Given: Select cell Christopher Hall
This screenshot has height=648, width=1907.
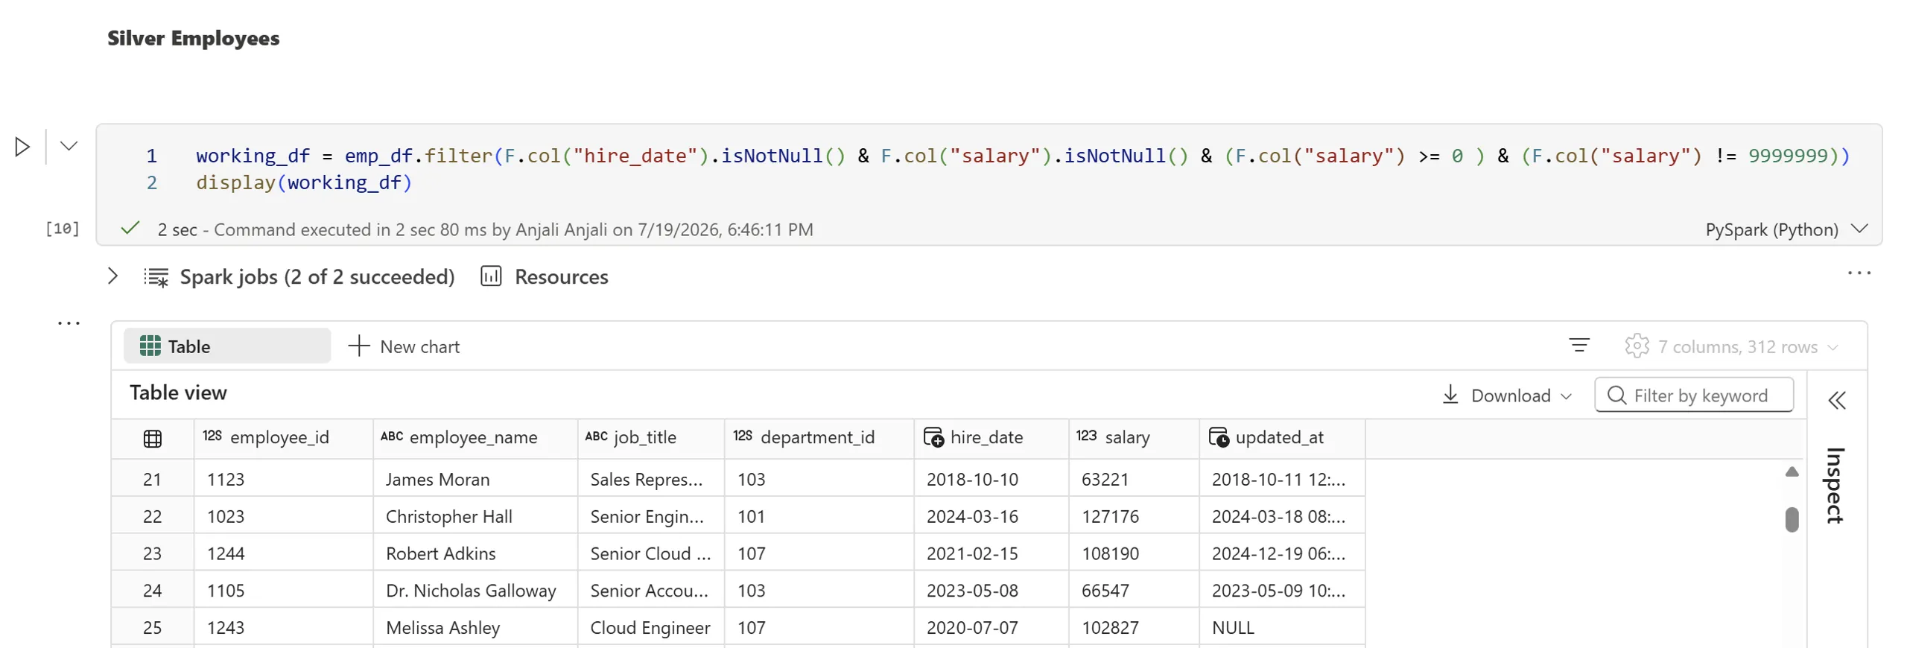Looking at the screenshot, I should [475, 516].
